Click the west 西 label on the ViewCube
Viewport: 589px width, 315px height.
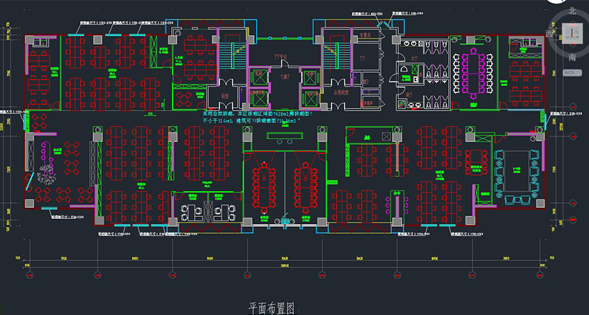pyautogui.click(x=550, y=34)
